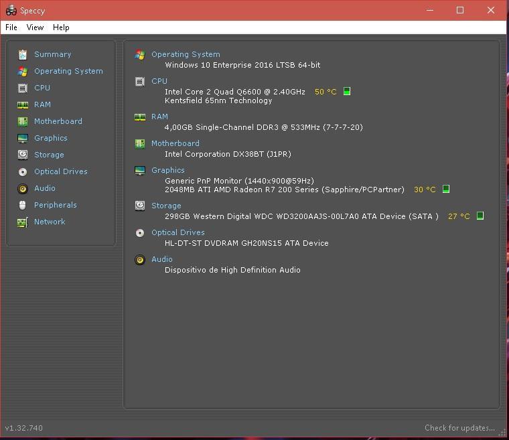Click the Speccy app icon in title bar
The image size is (509, 440).
click(11, 11)
